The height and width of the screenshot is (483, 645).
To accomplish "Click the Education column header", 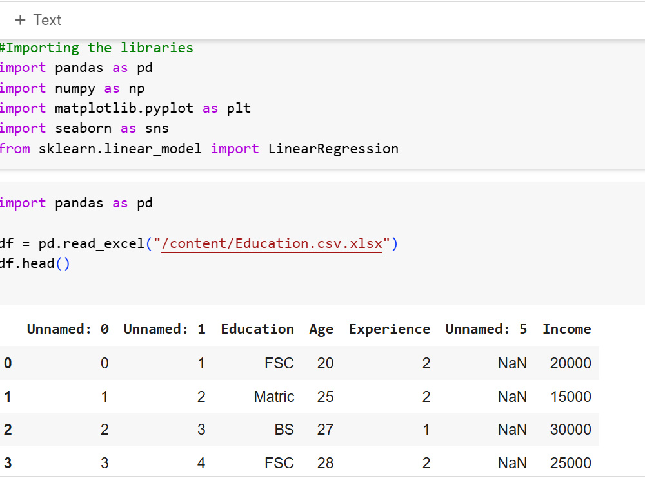I will click(257, 329).
